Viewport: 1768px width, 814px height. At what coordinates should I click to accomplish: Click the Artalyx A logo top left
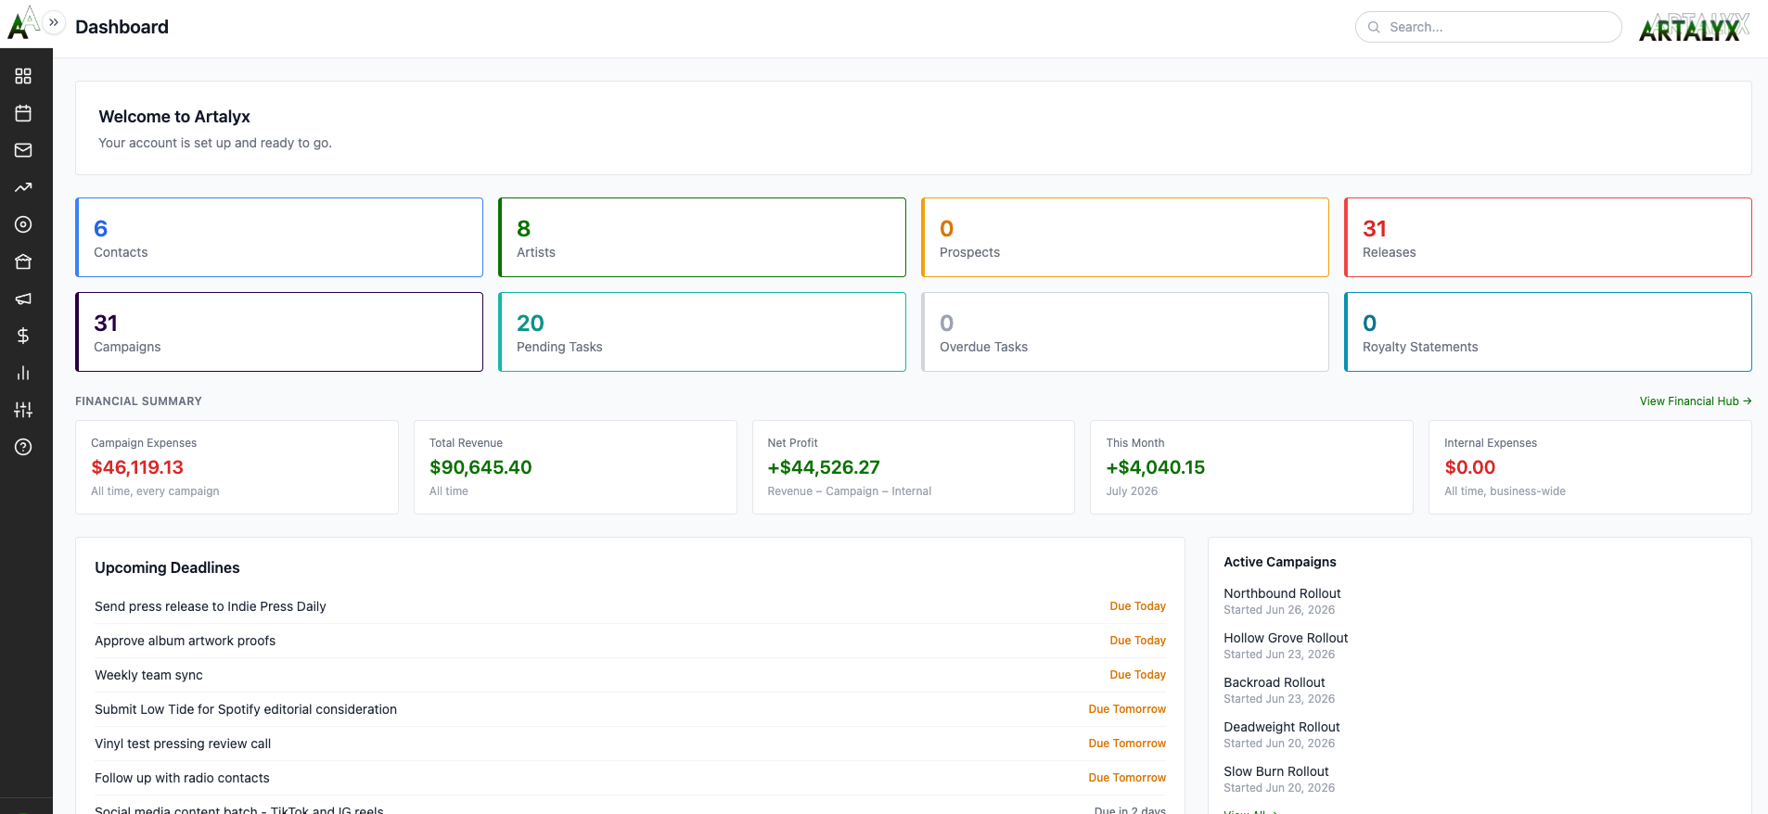pos(22,23)
